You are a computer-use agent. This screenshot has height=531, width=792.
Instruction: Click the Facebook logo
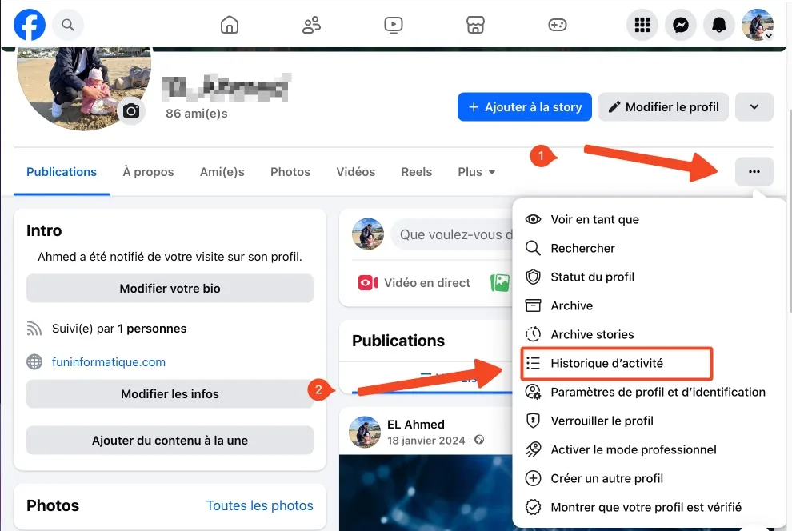[x=30, y=25]
